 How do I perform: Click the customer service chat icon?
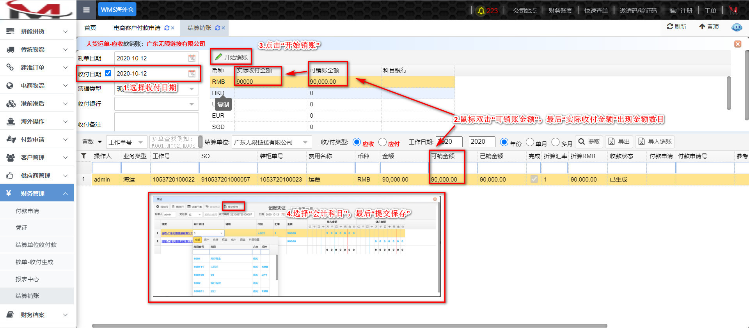[737, 27]
